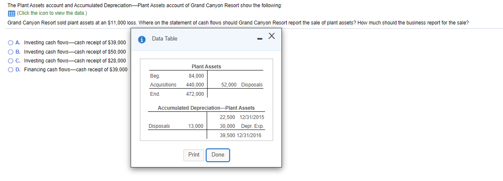This screenshot has width=503, height=181.
Task: Click the question text about $11,000 loss
Action: [238, 23]
